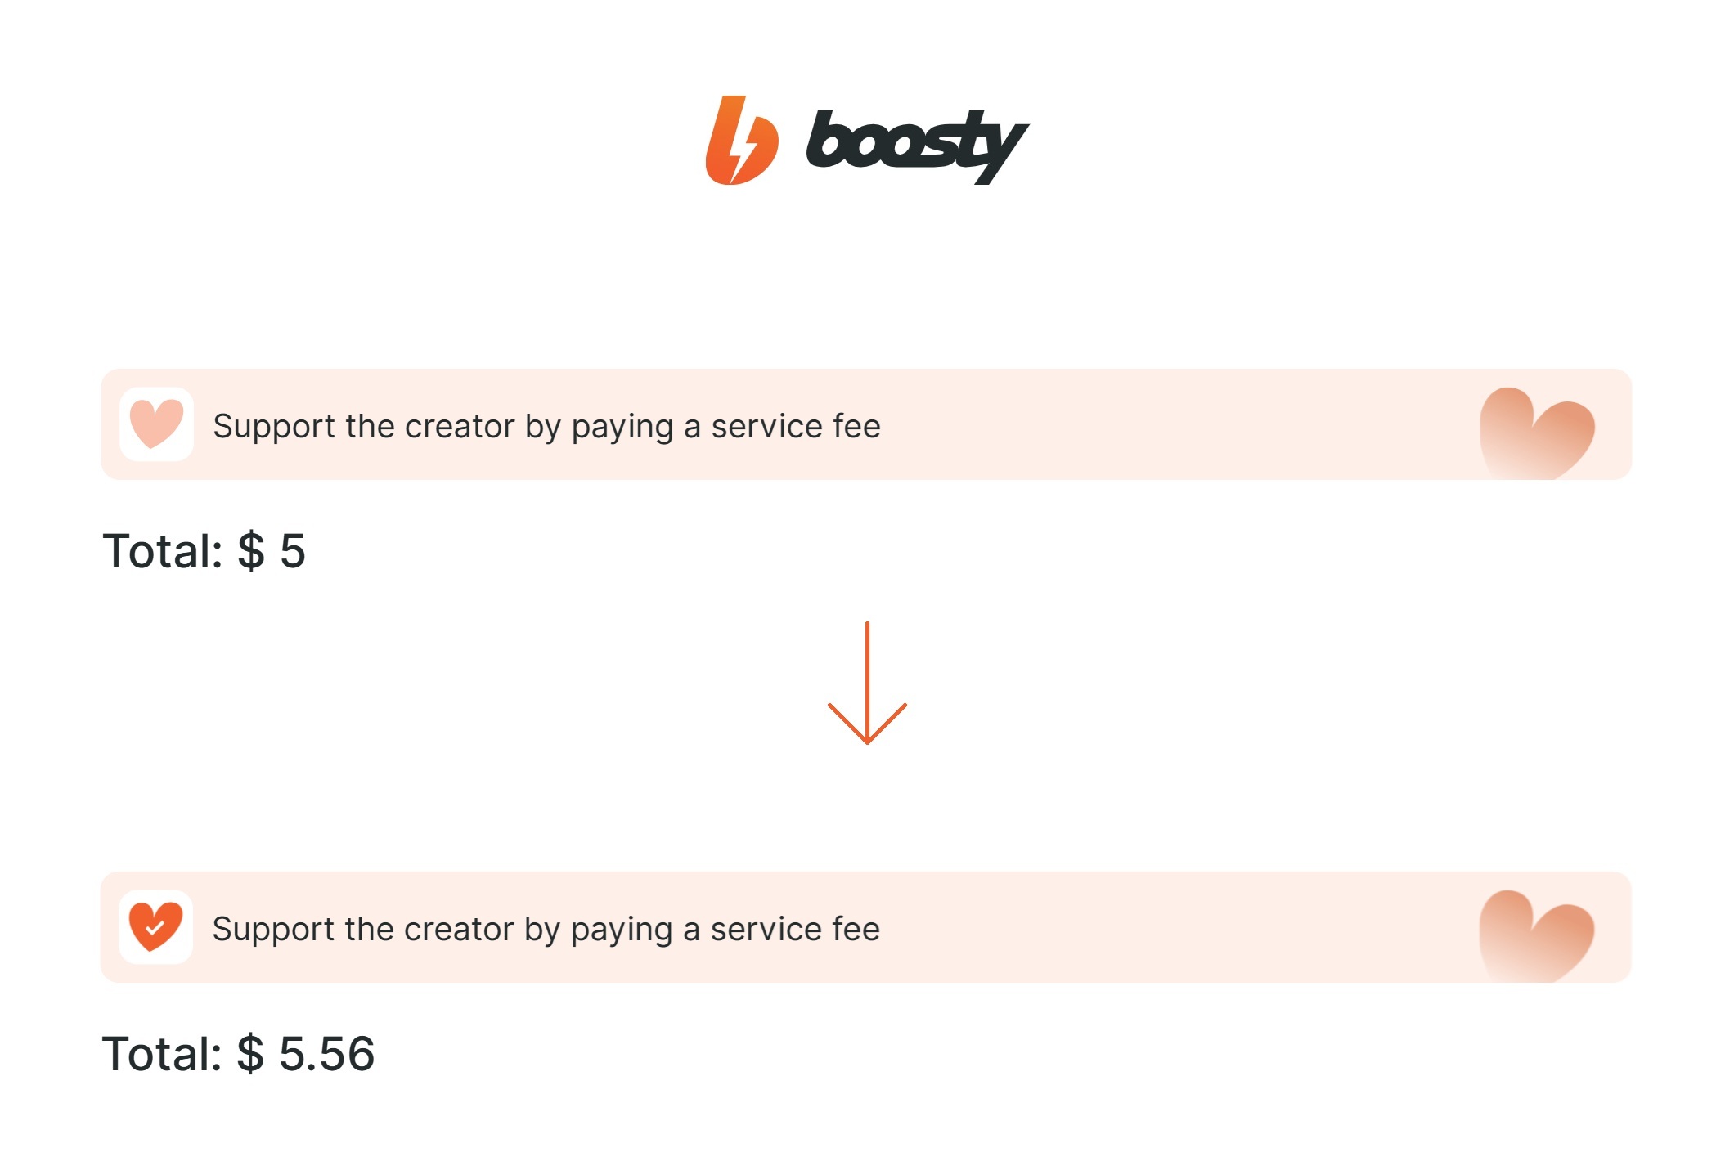Uncheck the checked heart checkbox in lower banner
Screen dimensions: 1734x1161
click(x=155, y=927)
